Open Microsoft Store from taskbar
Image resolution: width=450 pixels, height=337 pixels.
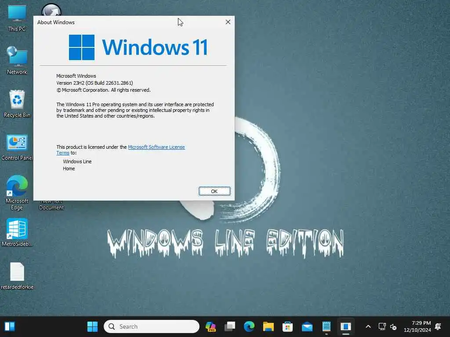click(x=287, y=326)
